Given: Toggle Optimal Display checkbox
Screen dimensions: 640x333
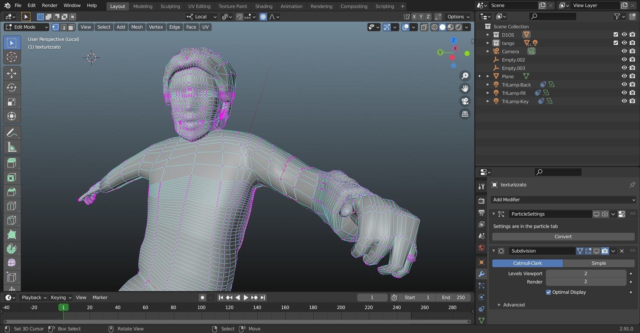Looking at the screenshot, I should 548,292.
